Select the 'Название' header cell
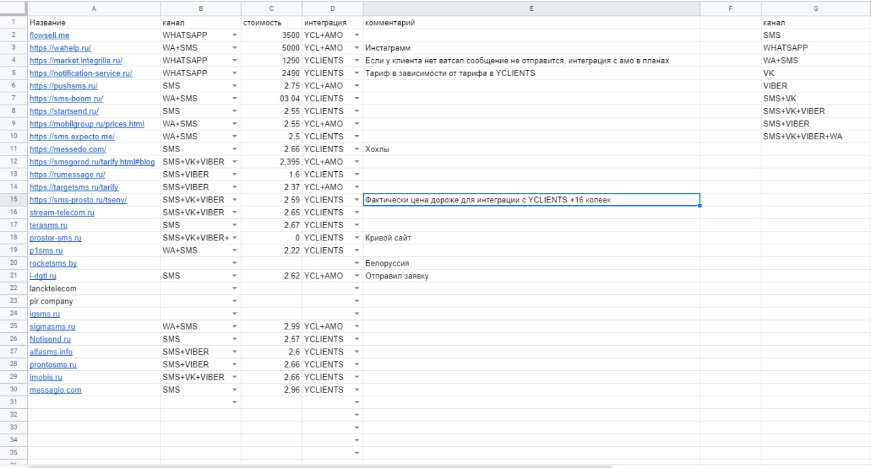 click(x=94, y=22)
